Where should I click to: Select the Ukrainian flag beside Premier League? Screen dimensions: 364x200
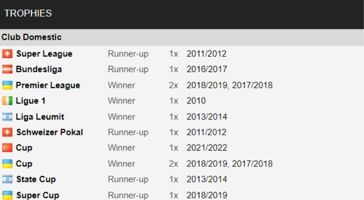(x=7, y=85)
